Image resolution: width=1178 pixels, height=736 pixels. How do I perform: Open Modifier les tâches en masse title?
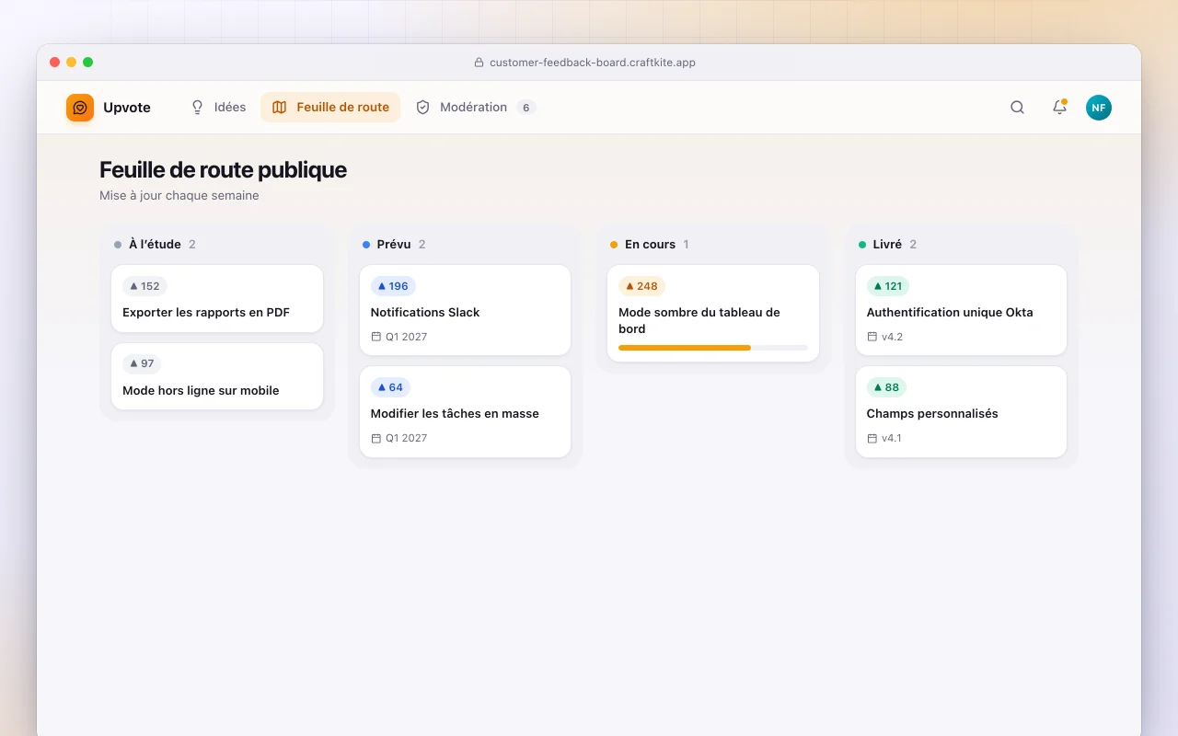coord(455,414)
